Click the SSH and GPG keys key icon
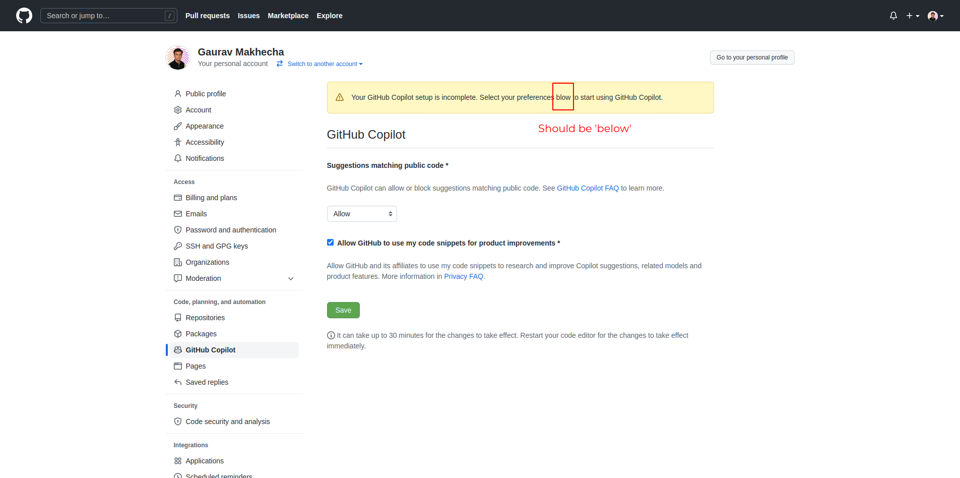960x478 pixels. coord(178,246)
